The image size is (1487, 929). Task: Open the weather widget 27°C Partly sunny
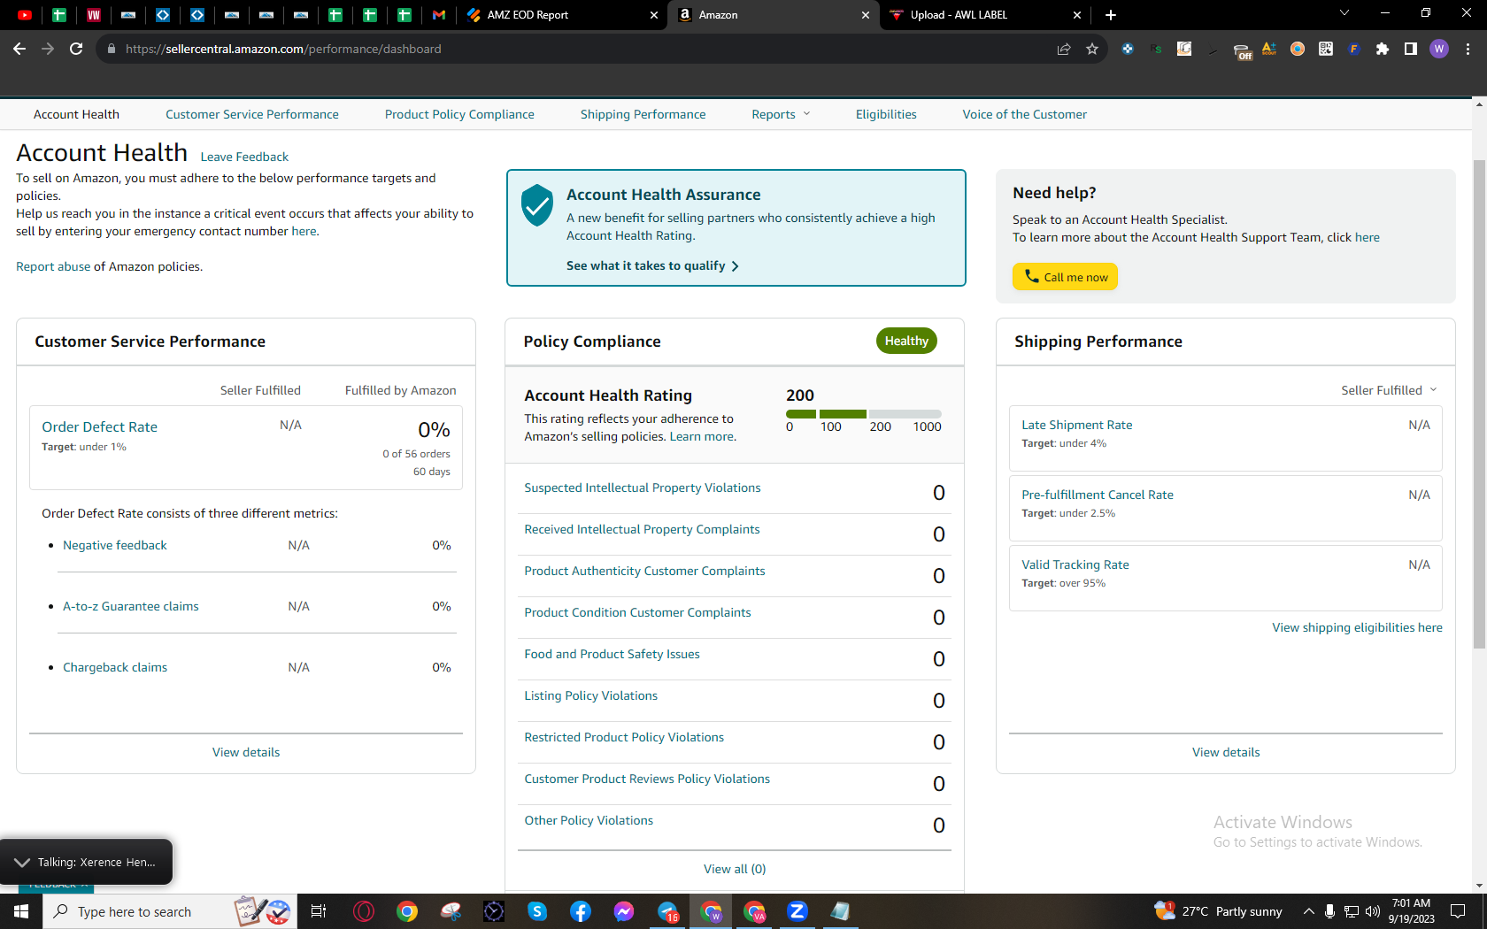[x=1218, y=911]
